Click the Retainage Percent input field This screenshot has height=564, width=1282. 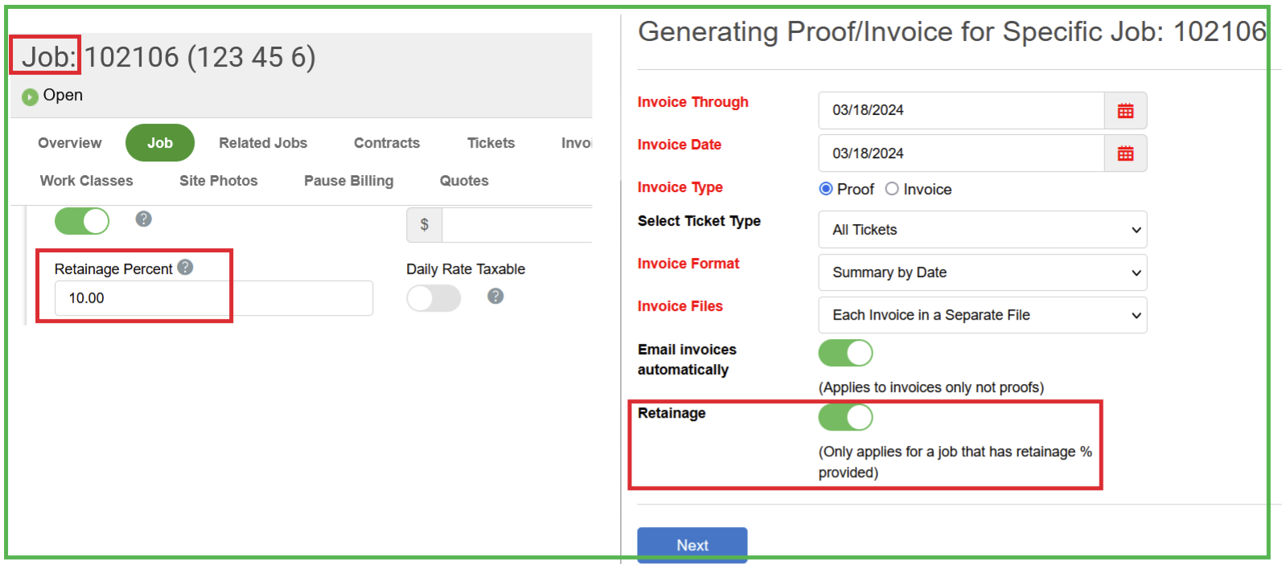[213, 298]
